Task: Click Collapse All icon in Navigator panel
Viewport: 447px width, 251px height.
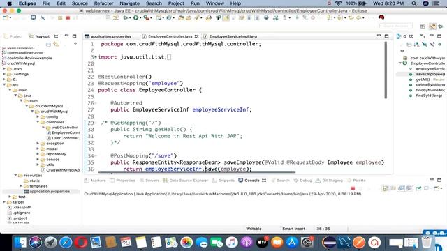Action: coord(48,45)
